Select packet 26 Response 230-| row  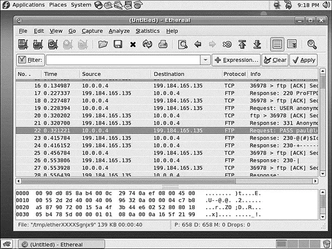tap(167, 160)
